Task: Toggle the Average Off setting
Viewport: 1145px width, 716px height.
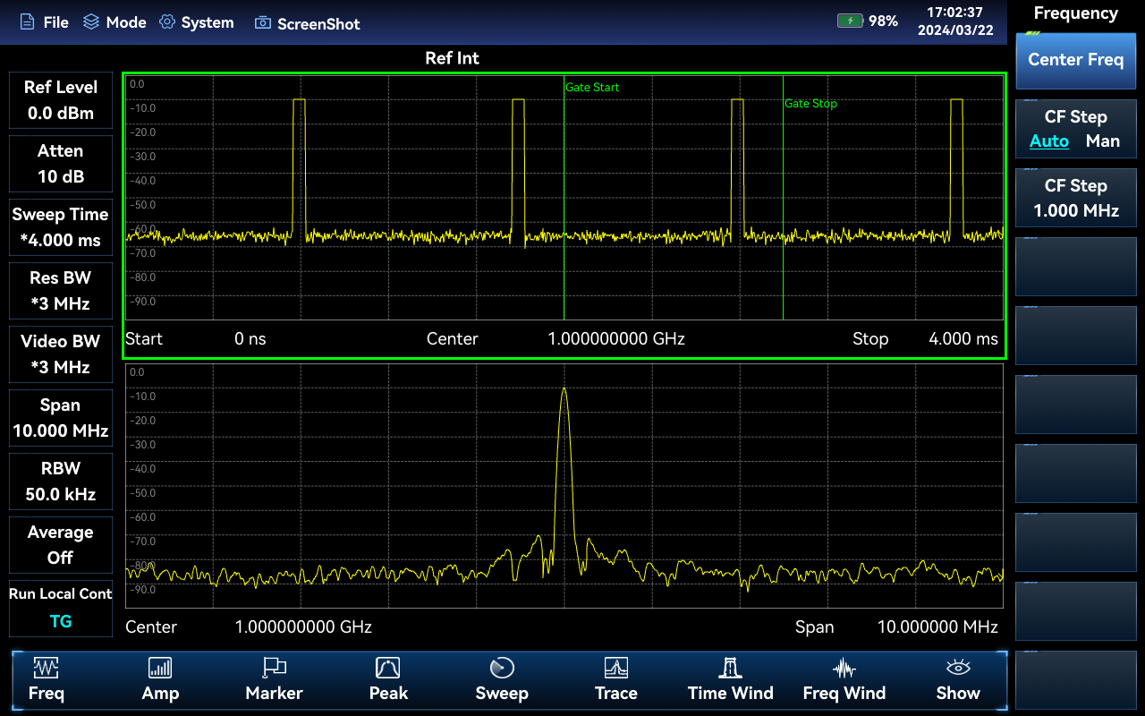Action: pyautogui.click(x=61, y=545)
